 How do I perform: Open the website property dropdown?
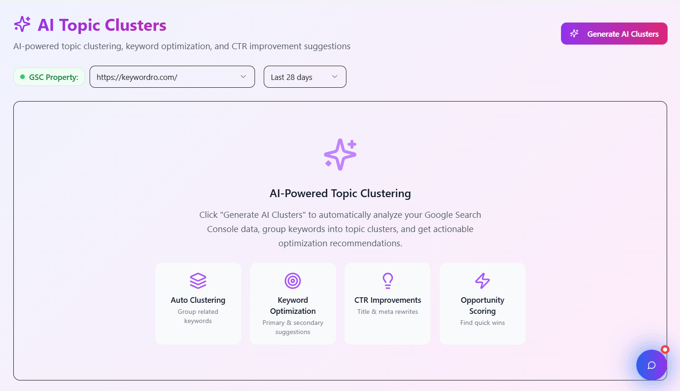point(172,77)
